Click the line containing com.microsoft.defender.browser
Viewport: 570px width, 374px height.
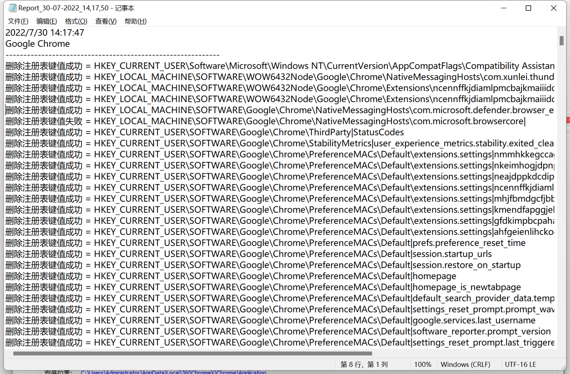(280, 110)
